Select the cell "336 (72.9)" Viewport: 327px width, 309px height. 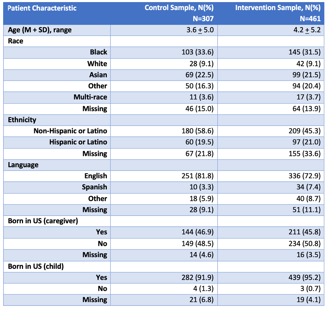305,176
